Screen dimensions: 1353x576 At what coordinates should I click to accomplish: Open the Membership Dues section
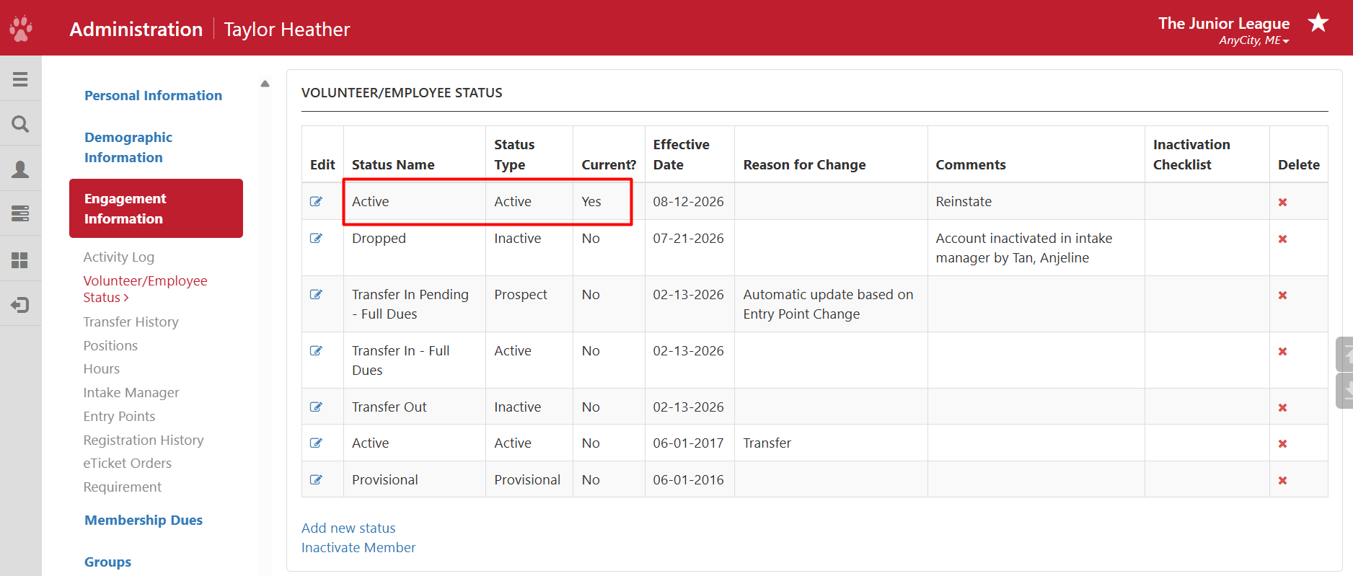pos(144,520)
